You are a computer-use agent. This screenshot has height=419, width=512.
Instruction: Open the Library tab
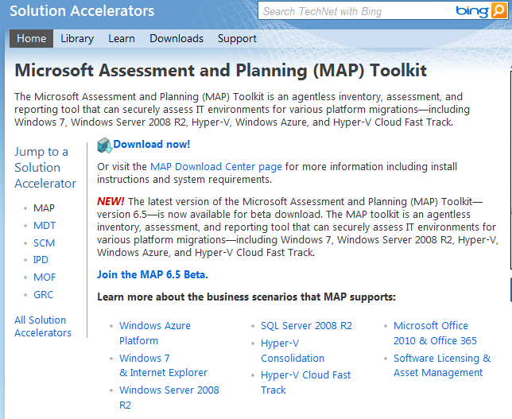coord(77,38)
